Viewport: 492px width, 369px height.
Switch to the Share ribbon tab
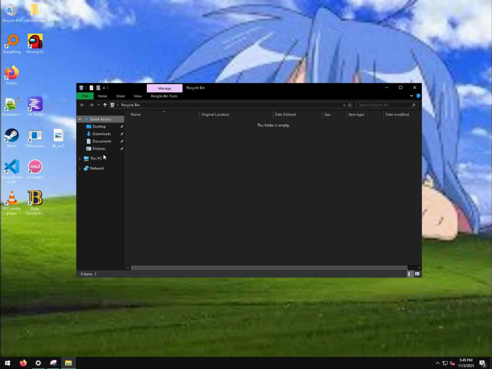click(121, 96)
